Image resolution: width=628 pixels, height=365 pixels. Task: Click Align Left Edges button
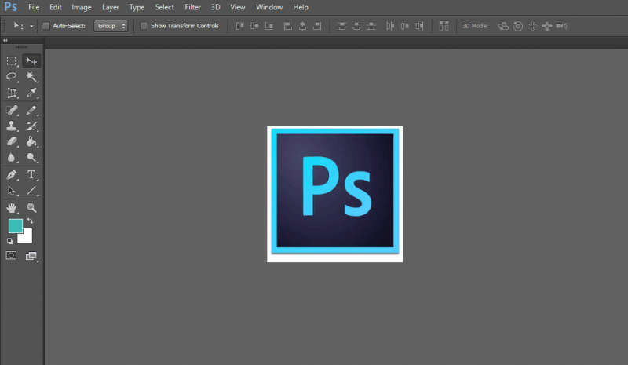287,26
